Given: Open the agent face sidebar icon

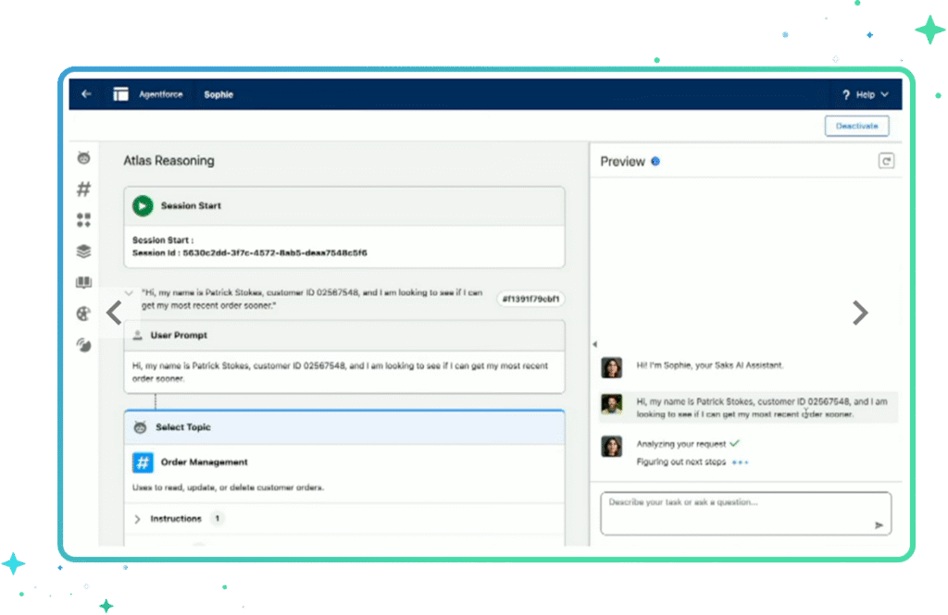Looking at the screenshot, I should [84, 157].
